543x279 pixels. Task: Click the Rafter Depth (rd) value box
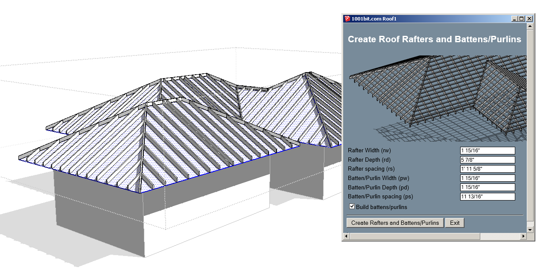[487, 160]
